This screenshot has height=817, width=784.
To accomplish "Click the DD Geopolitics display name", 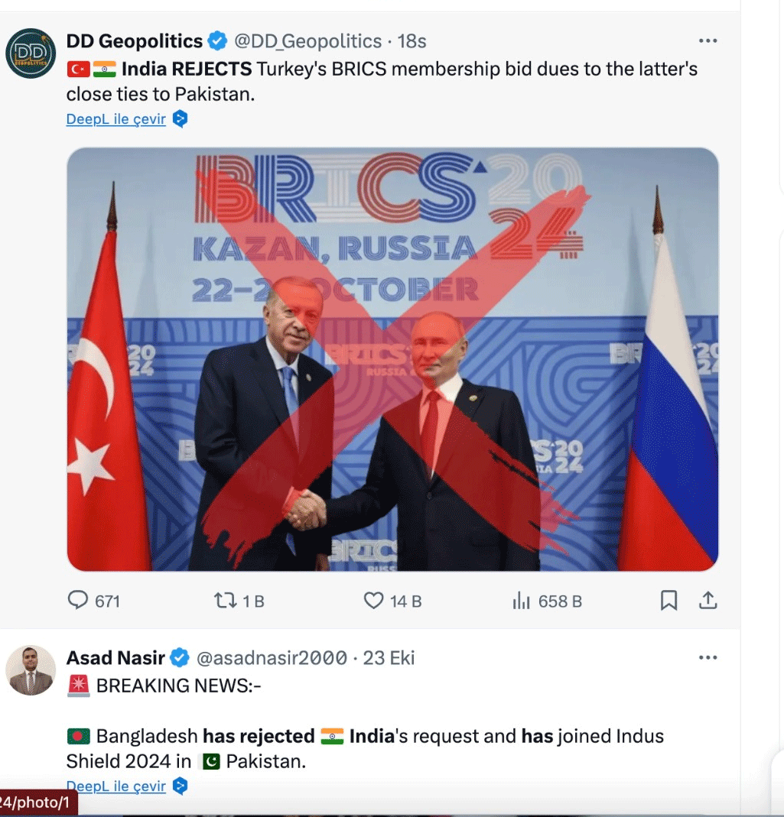I will point(135,41).
